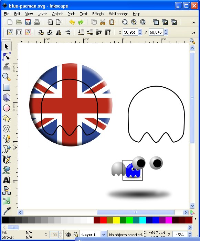Image resolution: width=200 pixels, height=241 pixels.
Task: Zoom to fit drawing icon
Action: tap(134, 22)
